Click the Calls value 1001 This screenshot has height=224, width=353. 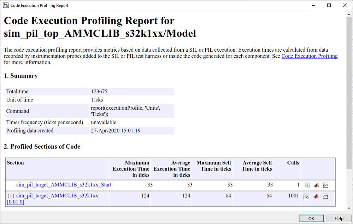point(293,196)
